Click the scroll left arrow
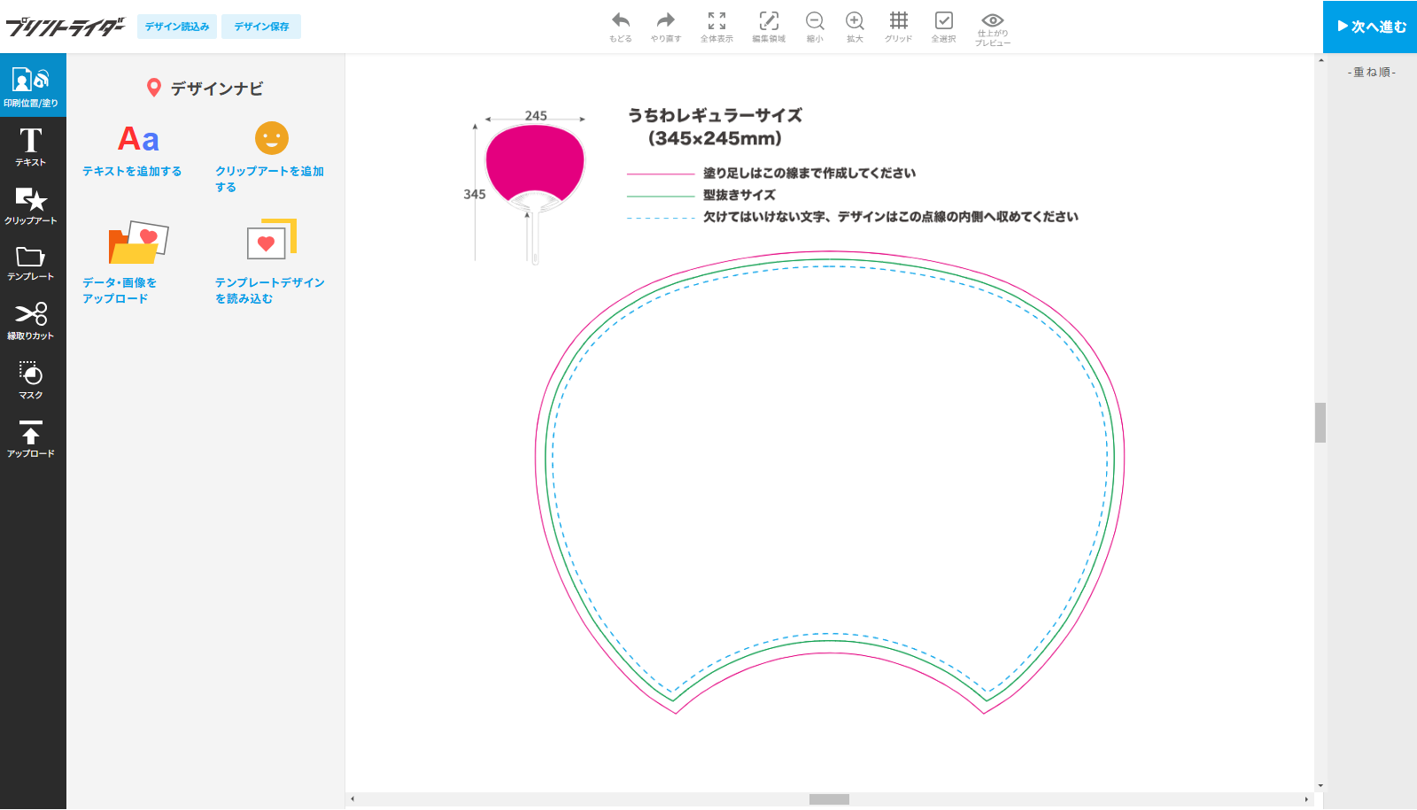 [x=352, y=799]
